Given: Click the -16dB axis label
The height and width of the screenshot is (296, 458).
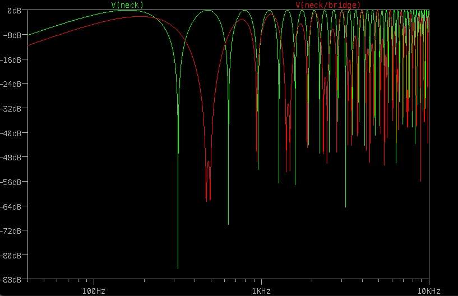Looking at the screenshot, I should (x=11, y=60).
